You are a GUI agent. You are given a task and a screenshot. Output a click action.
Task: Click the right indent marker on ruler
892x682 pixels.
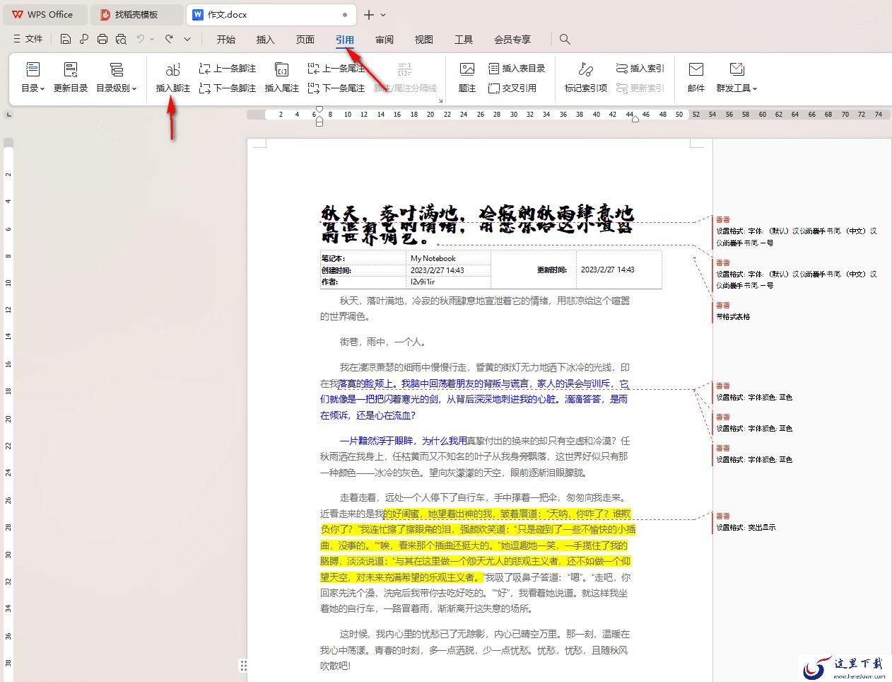click(635, 118)
